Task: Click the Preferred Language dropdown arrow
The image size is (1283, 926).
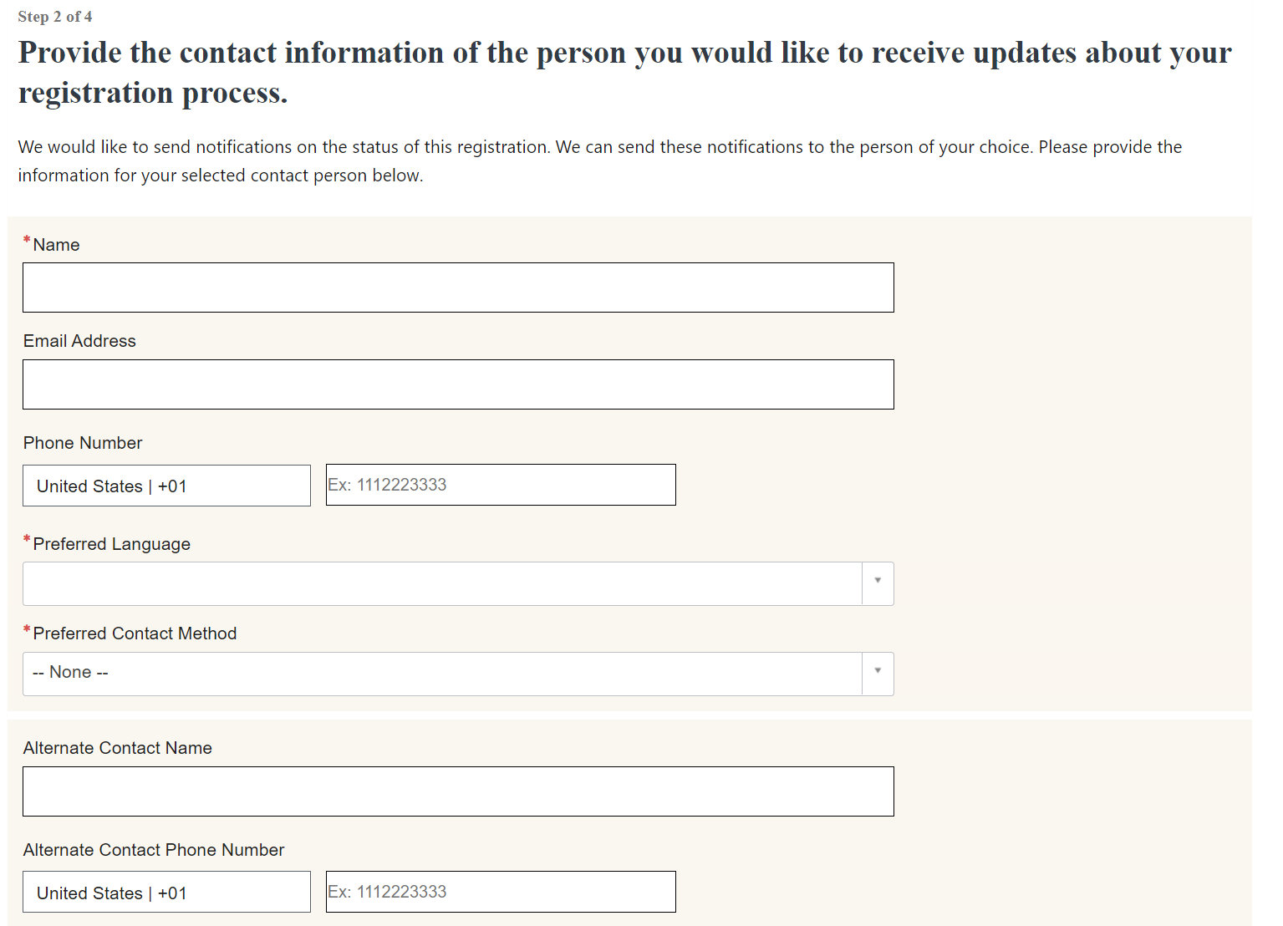Action: [x=878, y=581]
